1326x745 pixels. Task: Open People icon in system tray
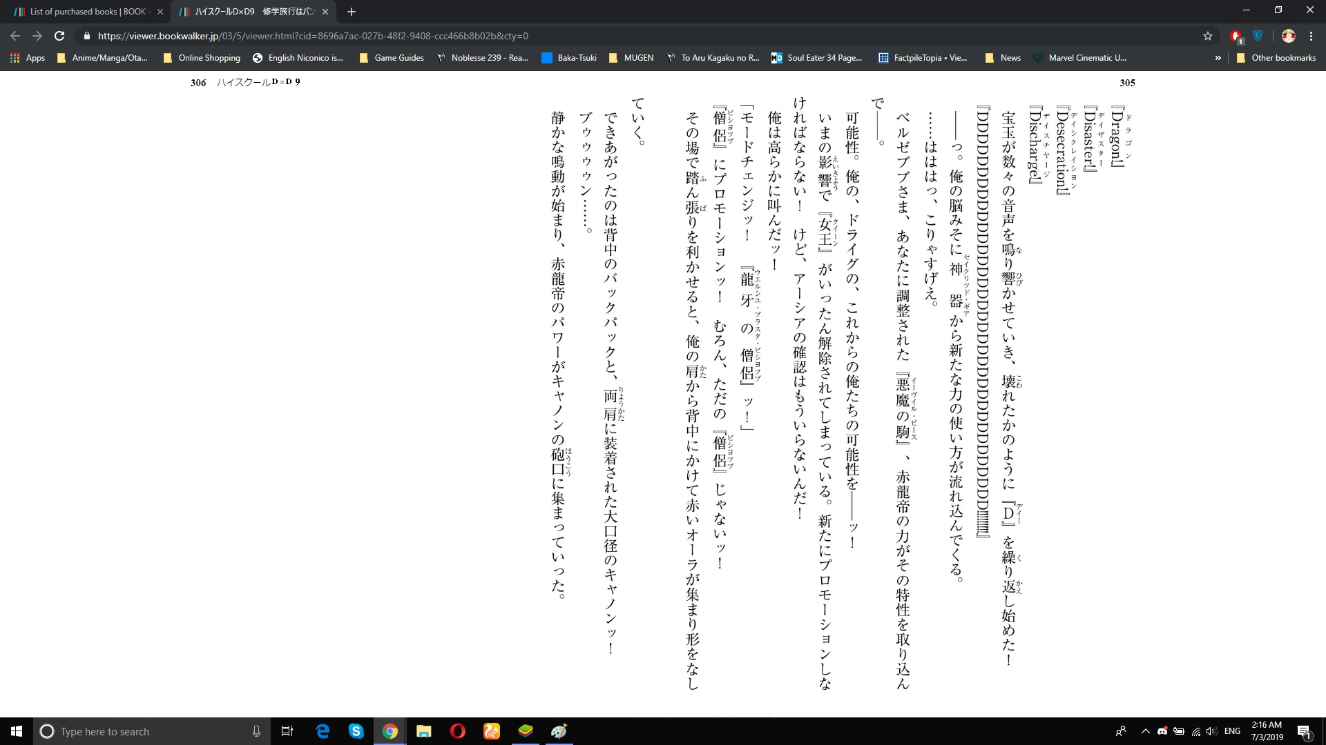coord(1121,731)
